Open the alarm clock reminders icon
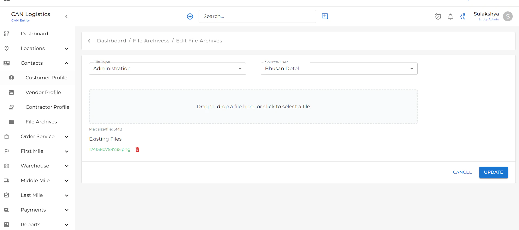This screenshot has height=230, width=519. (438, 17)
